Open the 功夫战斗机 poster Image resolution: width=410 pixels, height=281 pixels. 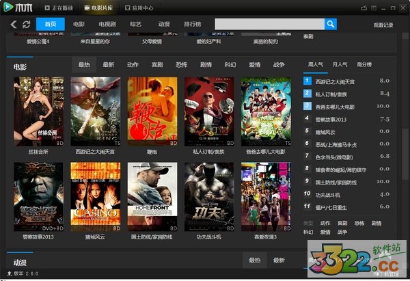[x=209, y=197]
